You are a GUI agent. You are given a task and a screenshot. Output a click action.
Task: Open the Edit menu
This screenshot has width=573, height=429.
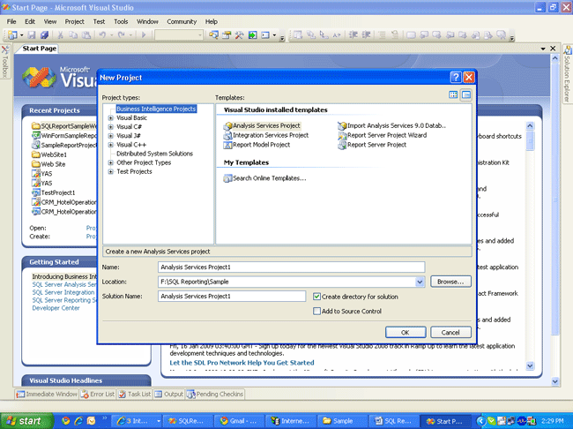coord(30,21)
